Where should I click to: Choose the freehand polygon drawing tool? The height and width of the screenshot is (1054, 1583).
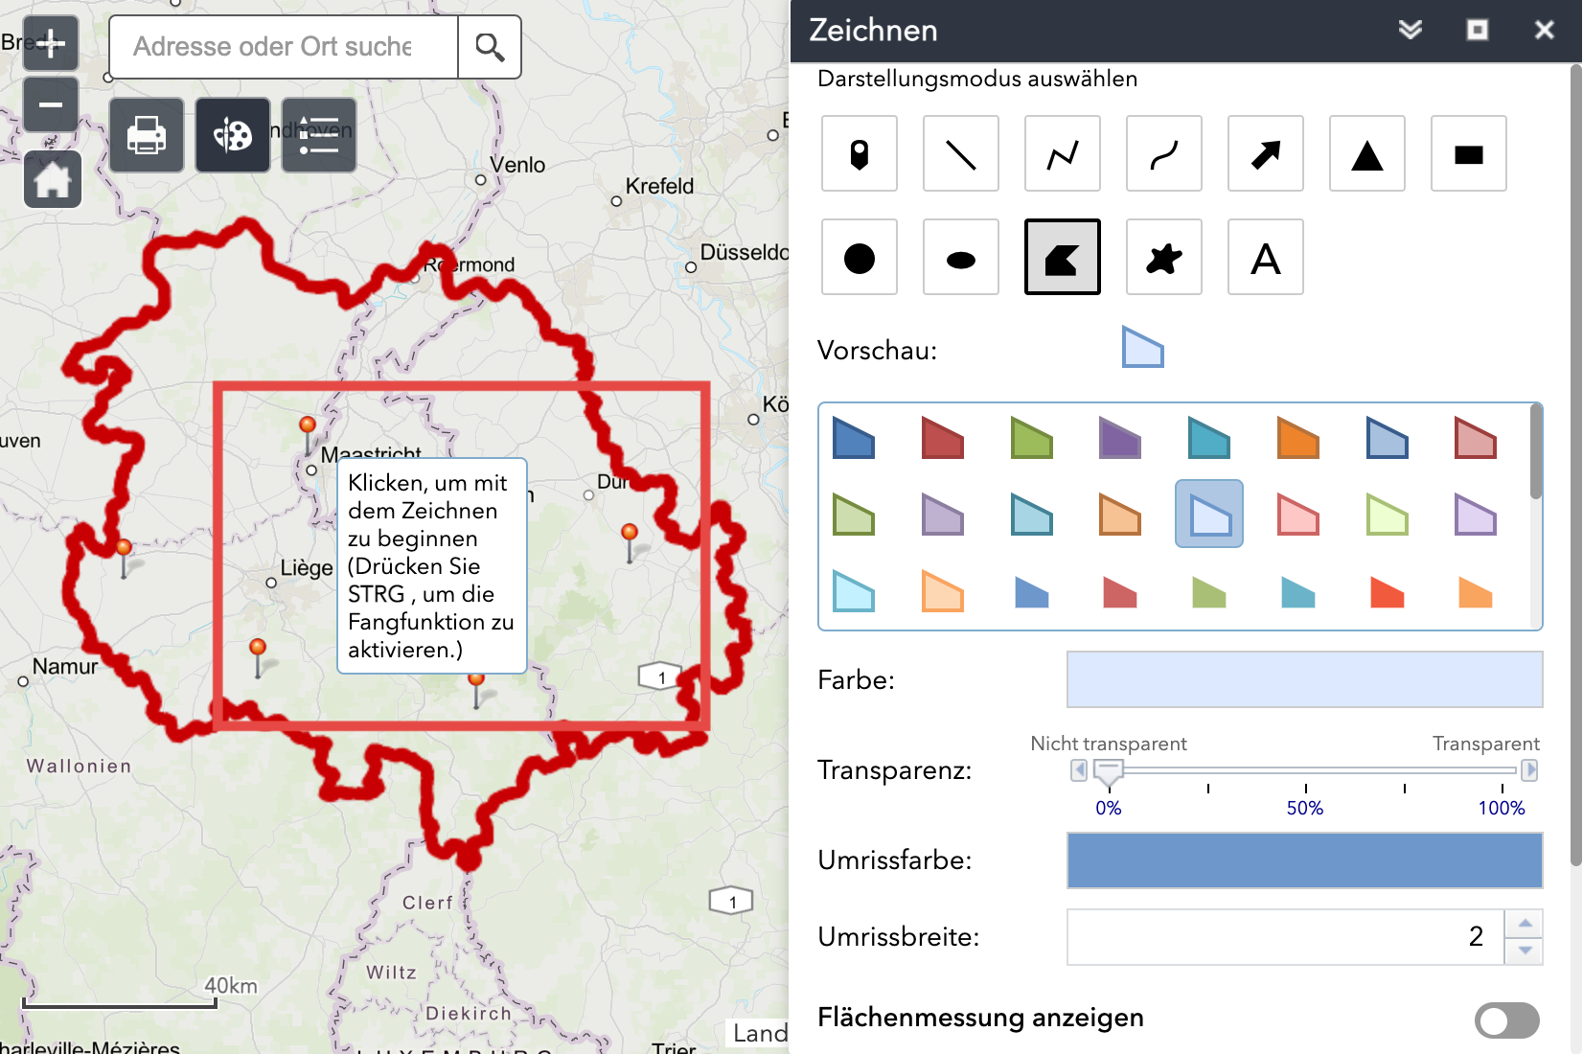tap(1163, 258)
